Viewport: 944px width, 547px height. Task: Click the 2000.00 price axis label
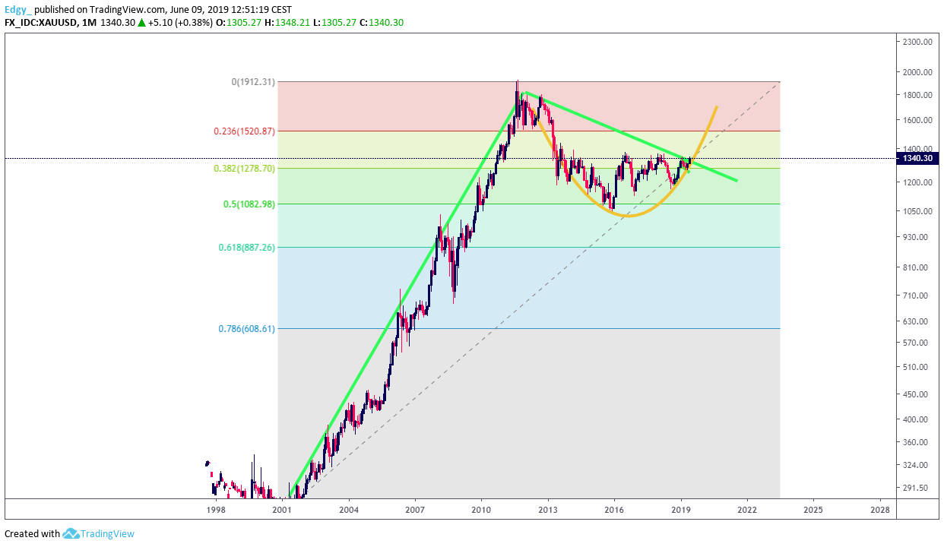click(917, 72)
